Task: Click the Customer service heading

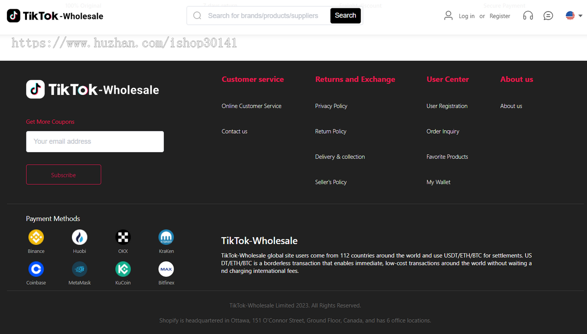Action: [x=252, y=79]
